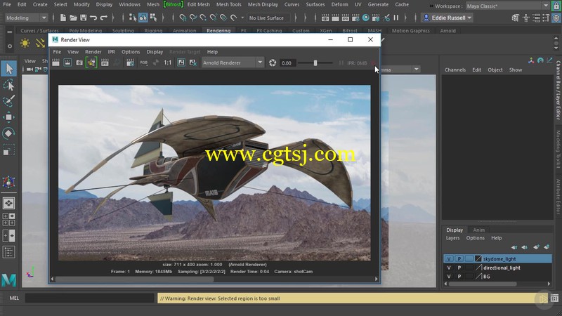The width and height of the screenshot is (562, 316).
Task: Open the Bifrost main menu
Action: pos(174,5)
